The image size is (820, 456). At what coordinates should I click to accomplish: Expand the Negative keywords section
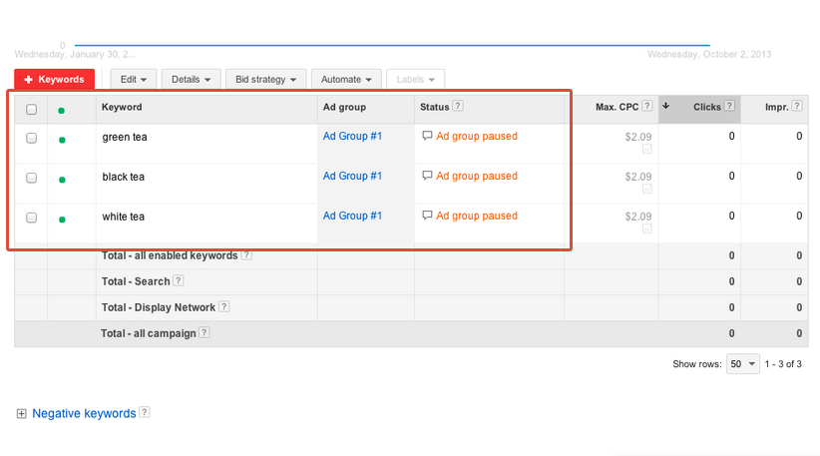(x=22, y=413)
